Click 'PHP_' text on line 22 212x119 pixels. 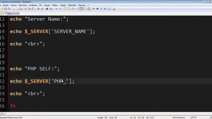[x=60, y=81]
